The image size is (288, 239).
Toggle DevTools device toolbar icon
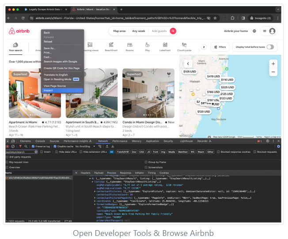click(x=13, y=141)
